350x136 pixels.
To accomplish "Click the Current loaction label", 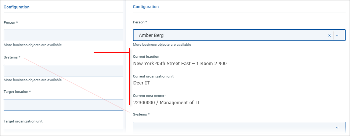I will (146, 57).
